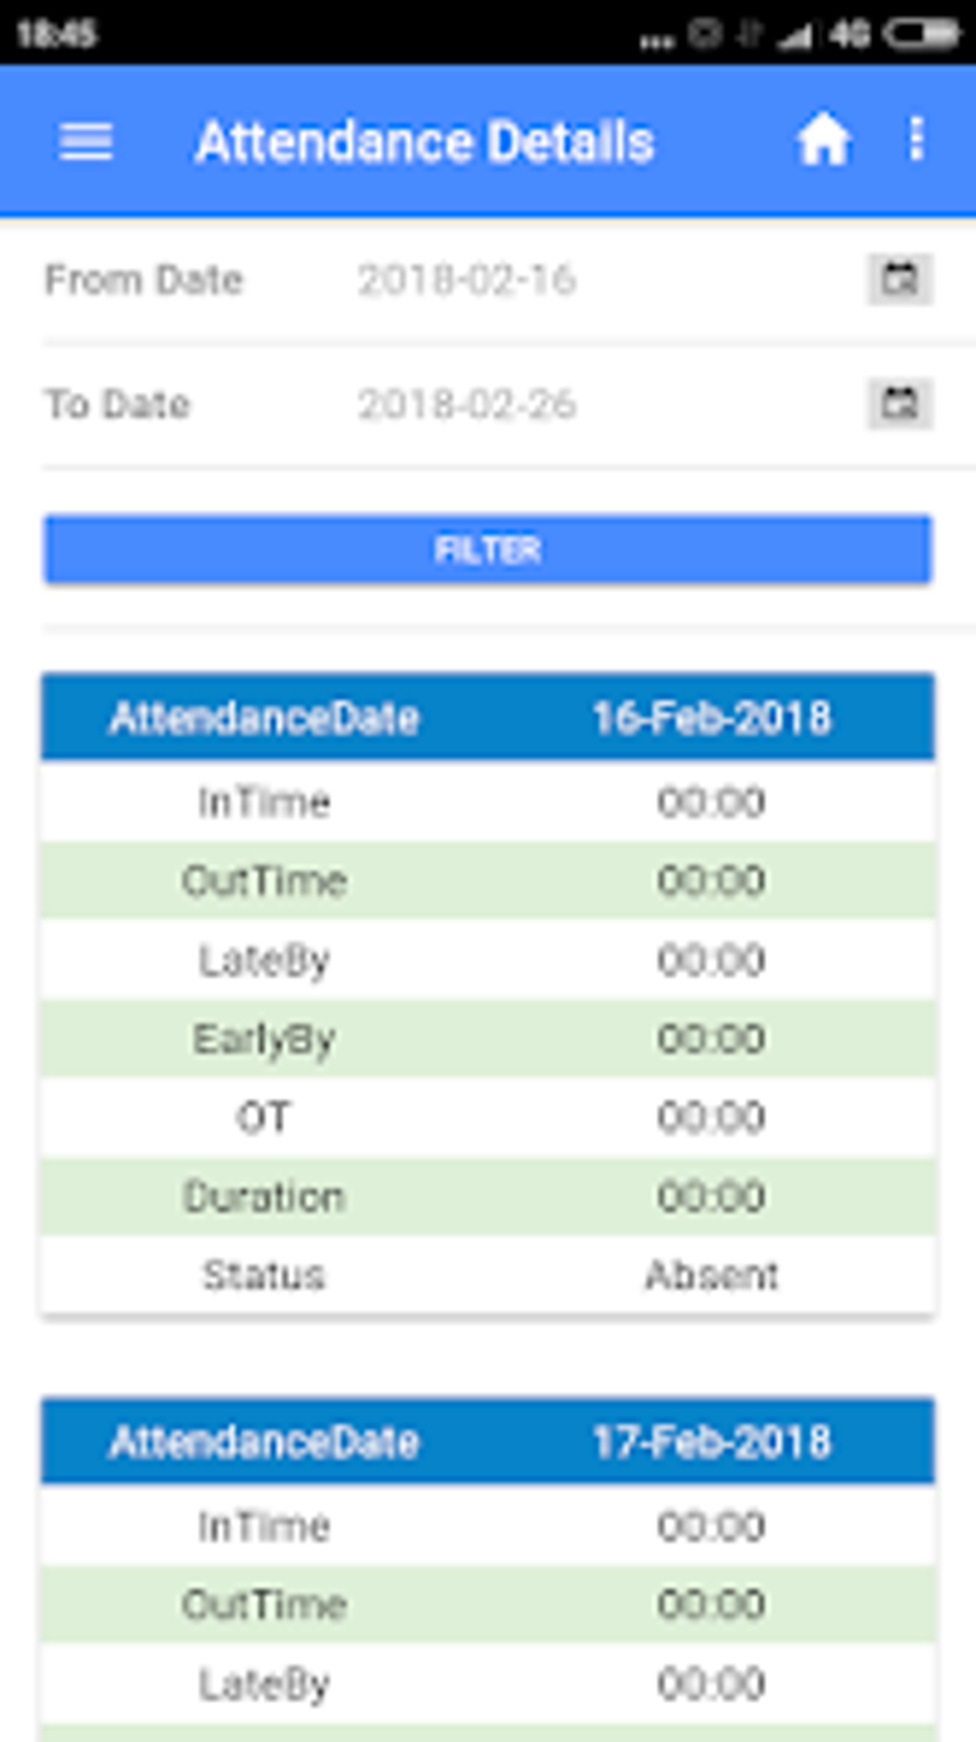Tap the Attendance Details title

(425, 143)
